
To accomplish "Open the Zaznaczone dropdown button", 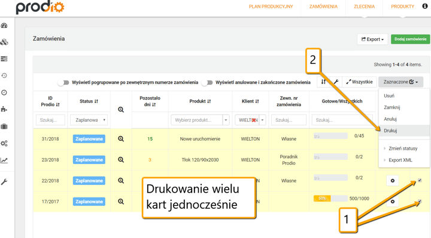I will (400, 82).
